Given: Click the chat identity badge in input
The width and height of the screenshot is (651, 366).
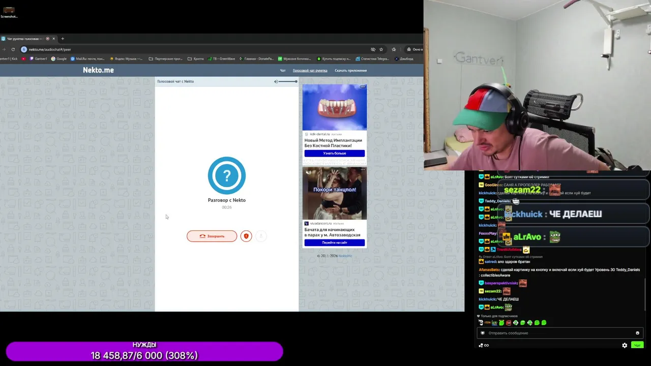Looking at the screenshot, I should [483, 333].
